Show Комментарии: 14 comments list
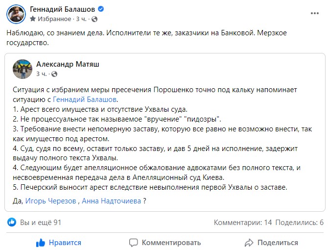The width and height of the screenshot is (328, 250). click(242, 223)
